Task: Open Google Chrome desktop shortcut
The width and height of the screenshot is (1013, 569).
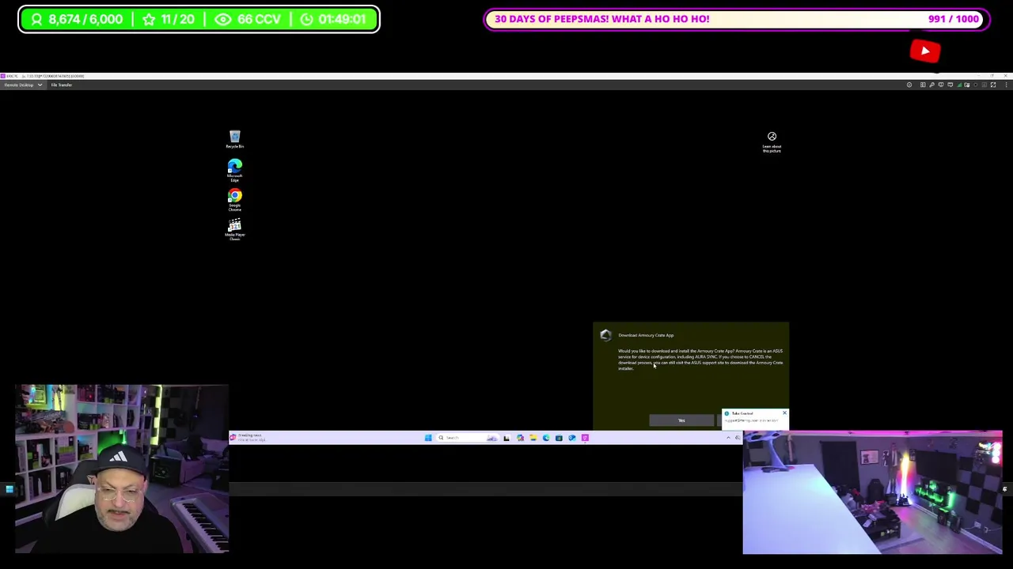Action: (x=234, y=199)
